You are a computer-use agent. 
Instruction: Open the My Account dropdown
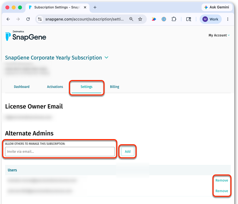[219, 35]
